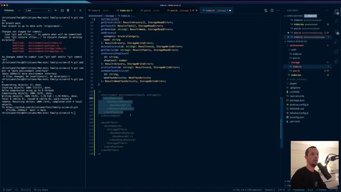Open next-env.d.ts in the Explorer

(x=297, y=96)
